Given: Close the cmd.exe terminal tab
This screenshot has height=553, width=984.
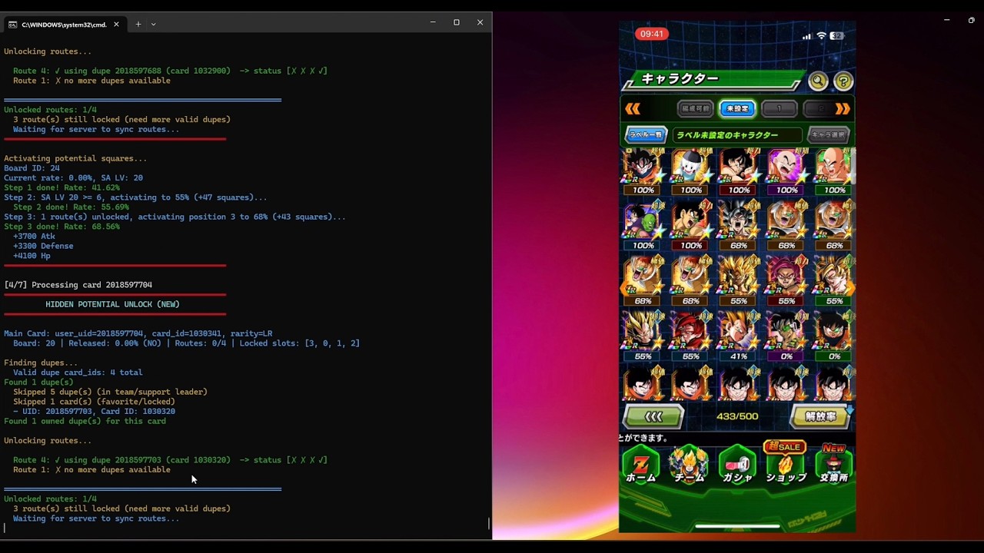Looking at the screenshot, I should 116,24.
